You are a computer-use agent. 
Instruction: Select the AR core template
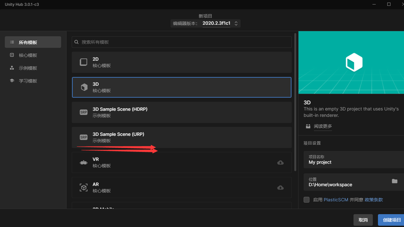[x=182, y=187]
